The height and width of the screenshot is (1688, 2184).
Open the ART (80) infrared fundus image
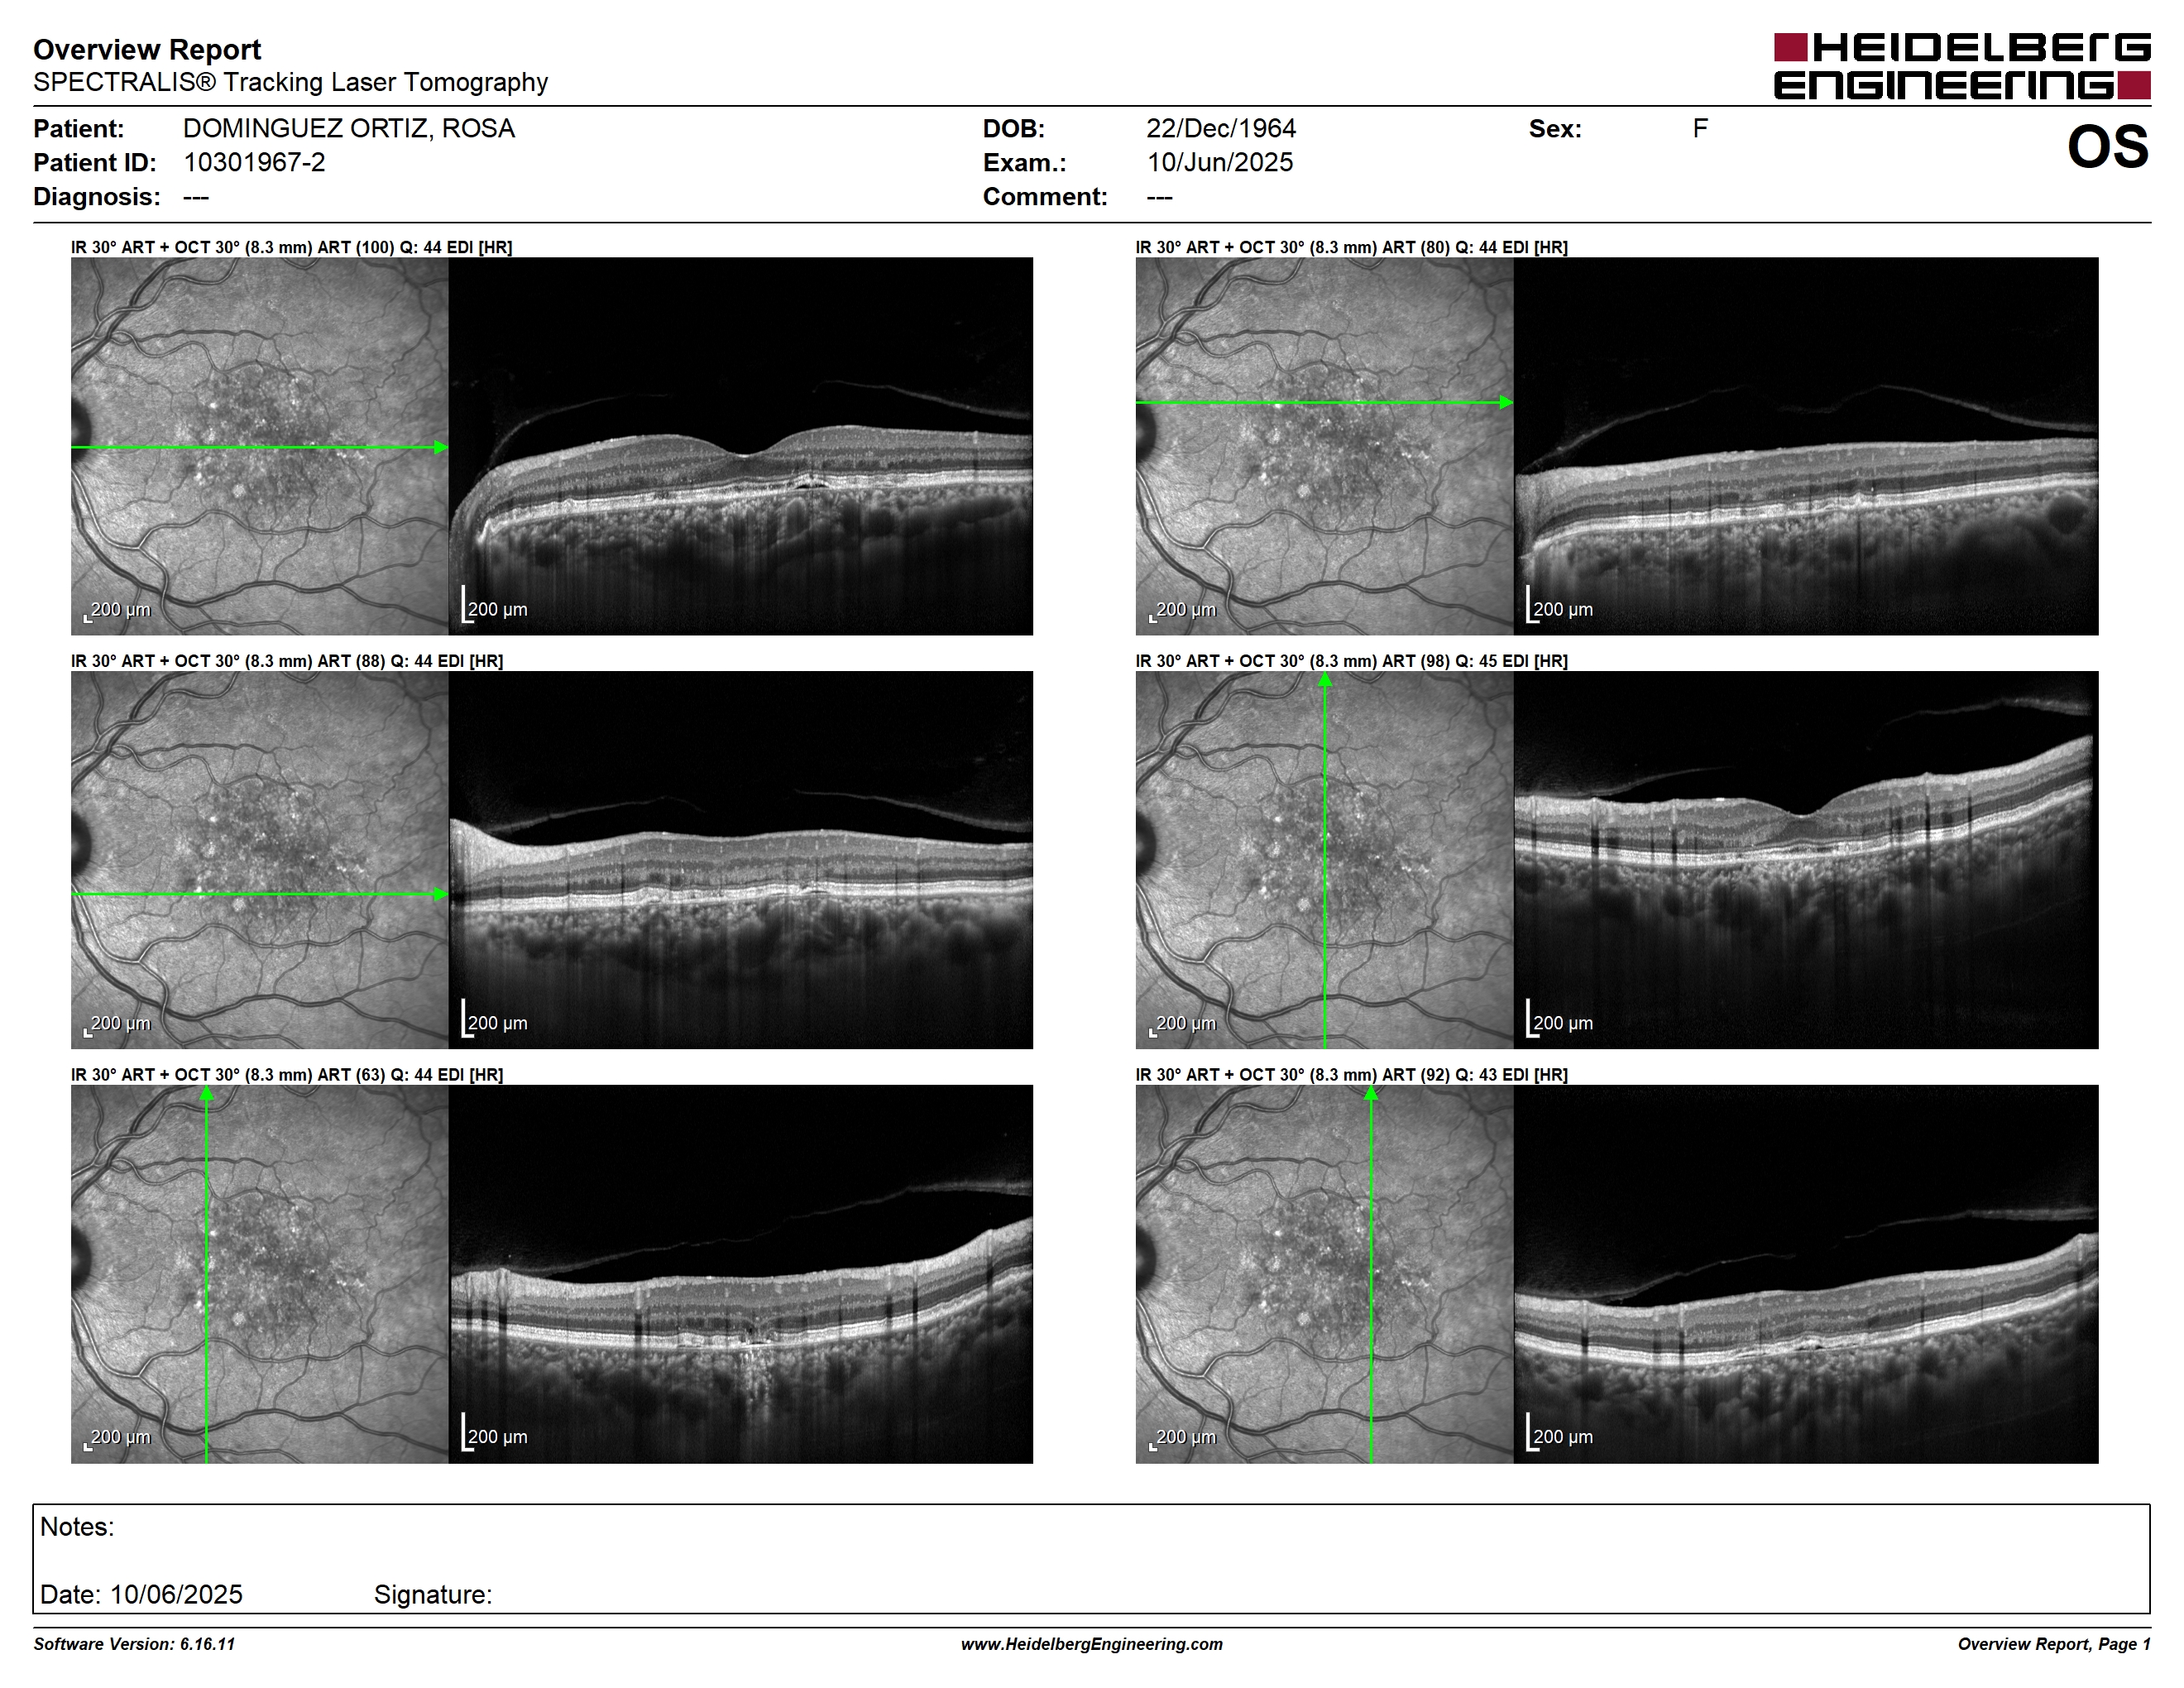pos(1325,446)
